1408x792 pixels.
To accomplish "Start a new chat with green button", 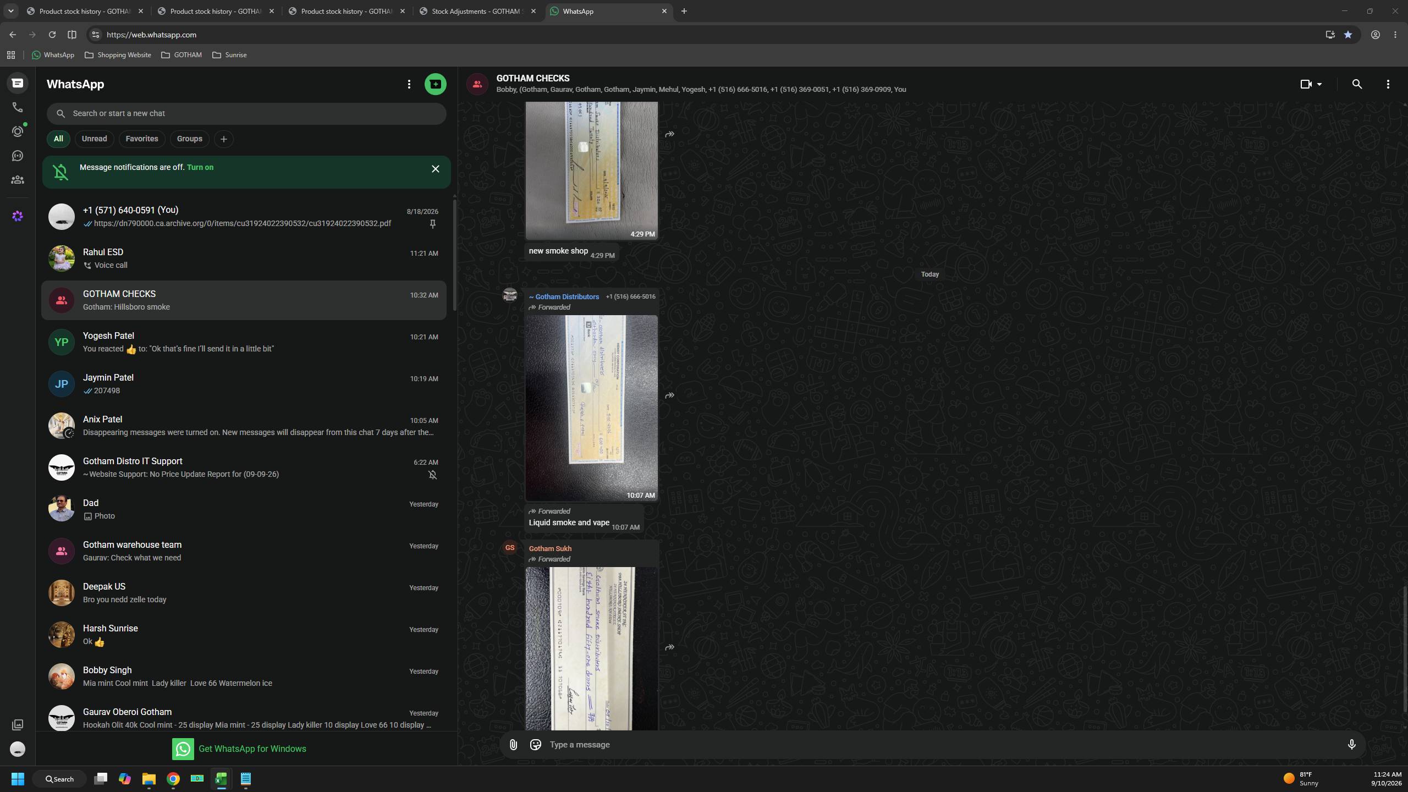I will pyautogui.click(x=435, y=84).
